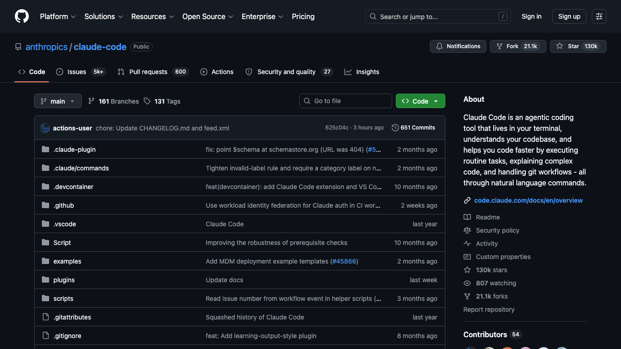Screen dimensions: 621x349
Task: Expand the Platform menu
Action: [x=58, y=16]
